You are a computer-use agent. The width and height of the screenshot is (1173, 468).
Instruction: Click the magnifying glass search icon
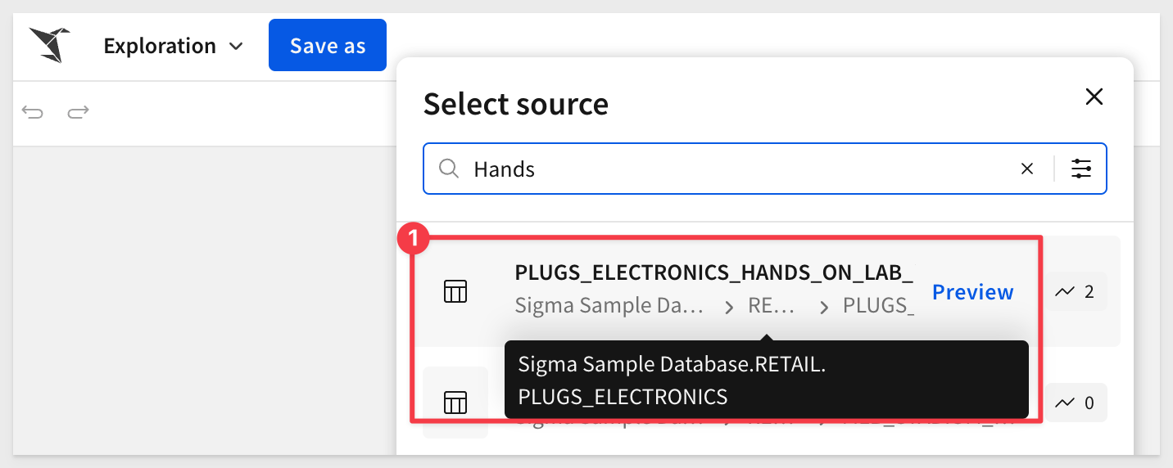(x=448, y=169)
